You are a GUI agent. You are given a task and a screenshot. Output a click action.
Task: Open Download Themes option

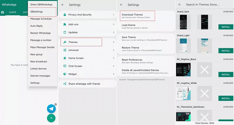pyautogui.click(x=146, y=16)
